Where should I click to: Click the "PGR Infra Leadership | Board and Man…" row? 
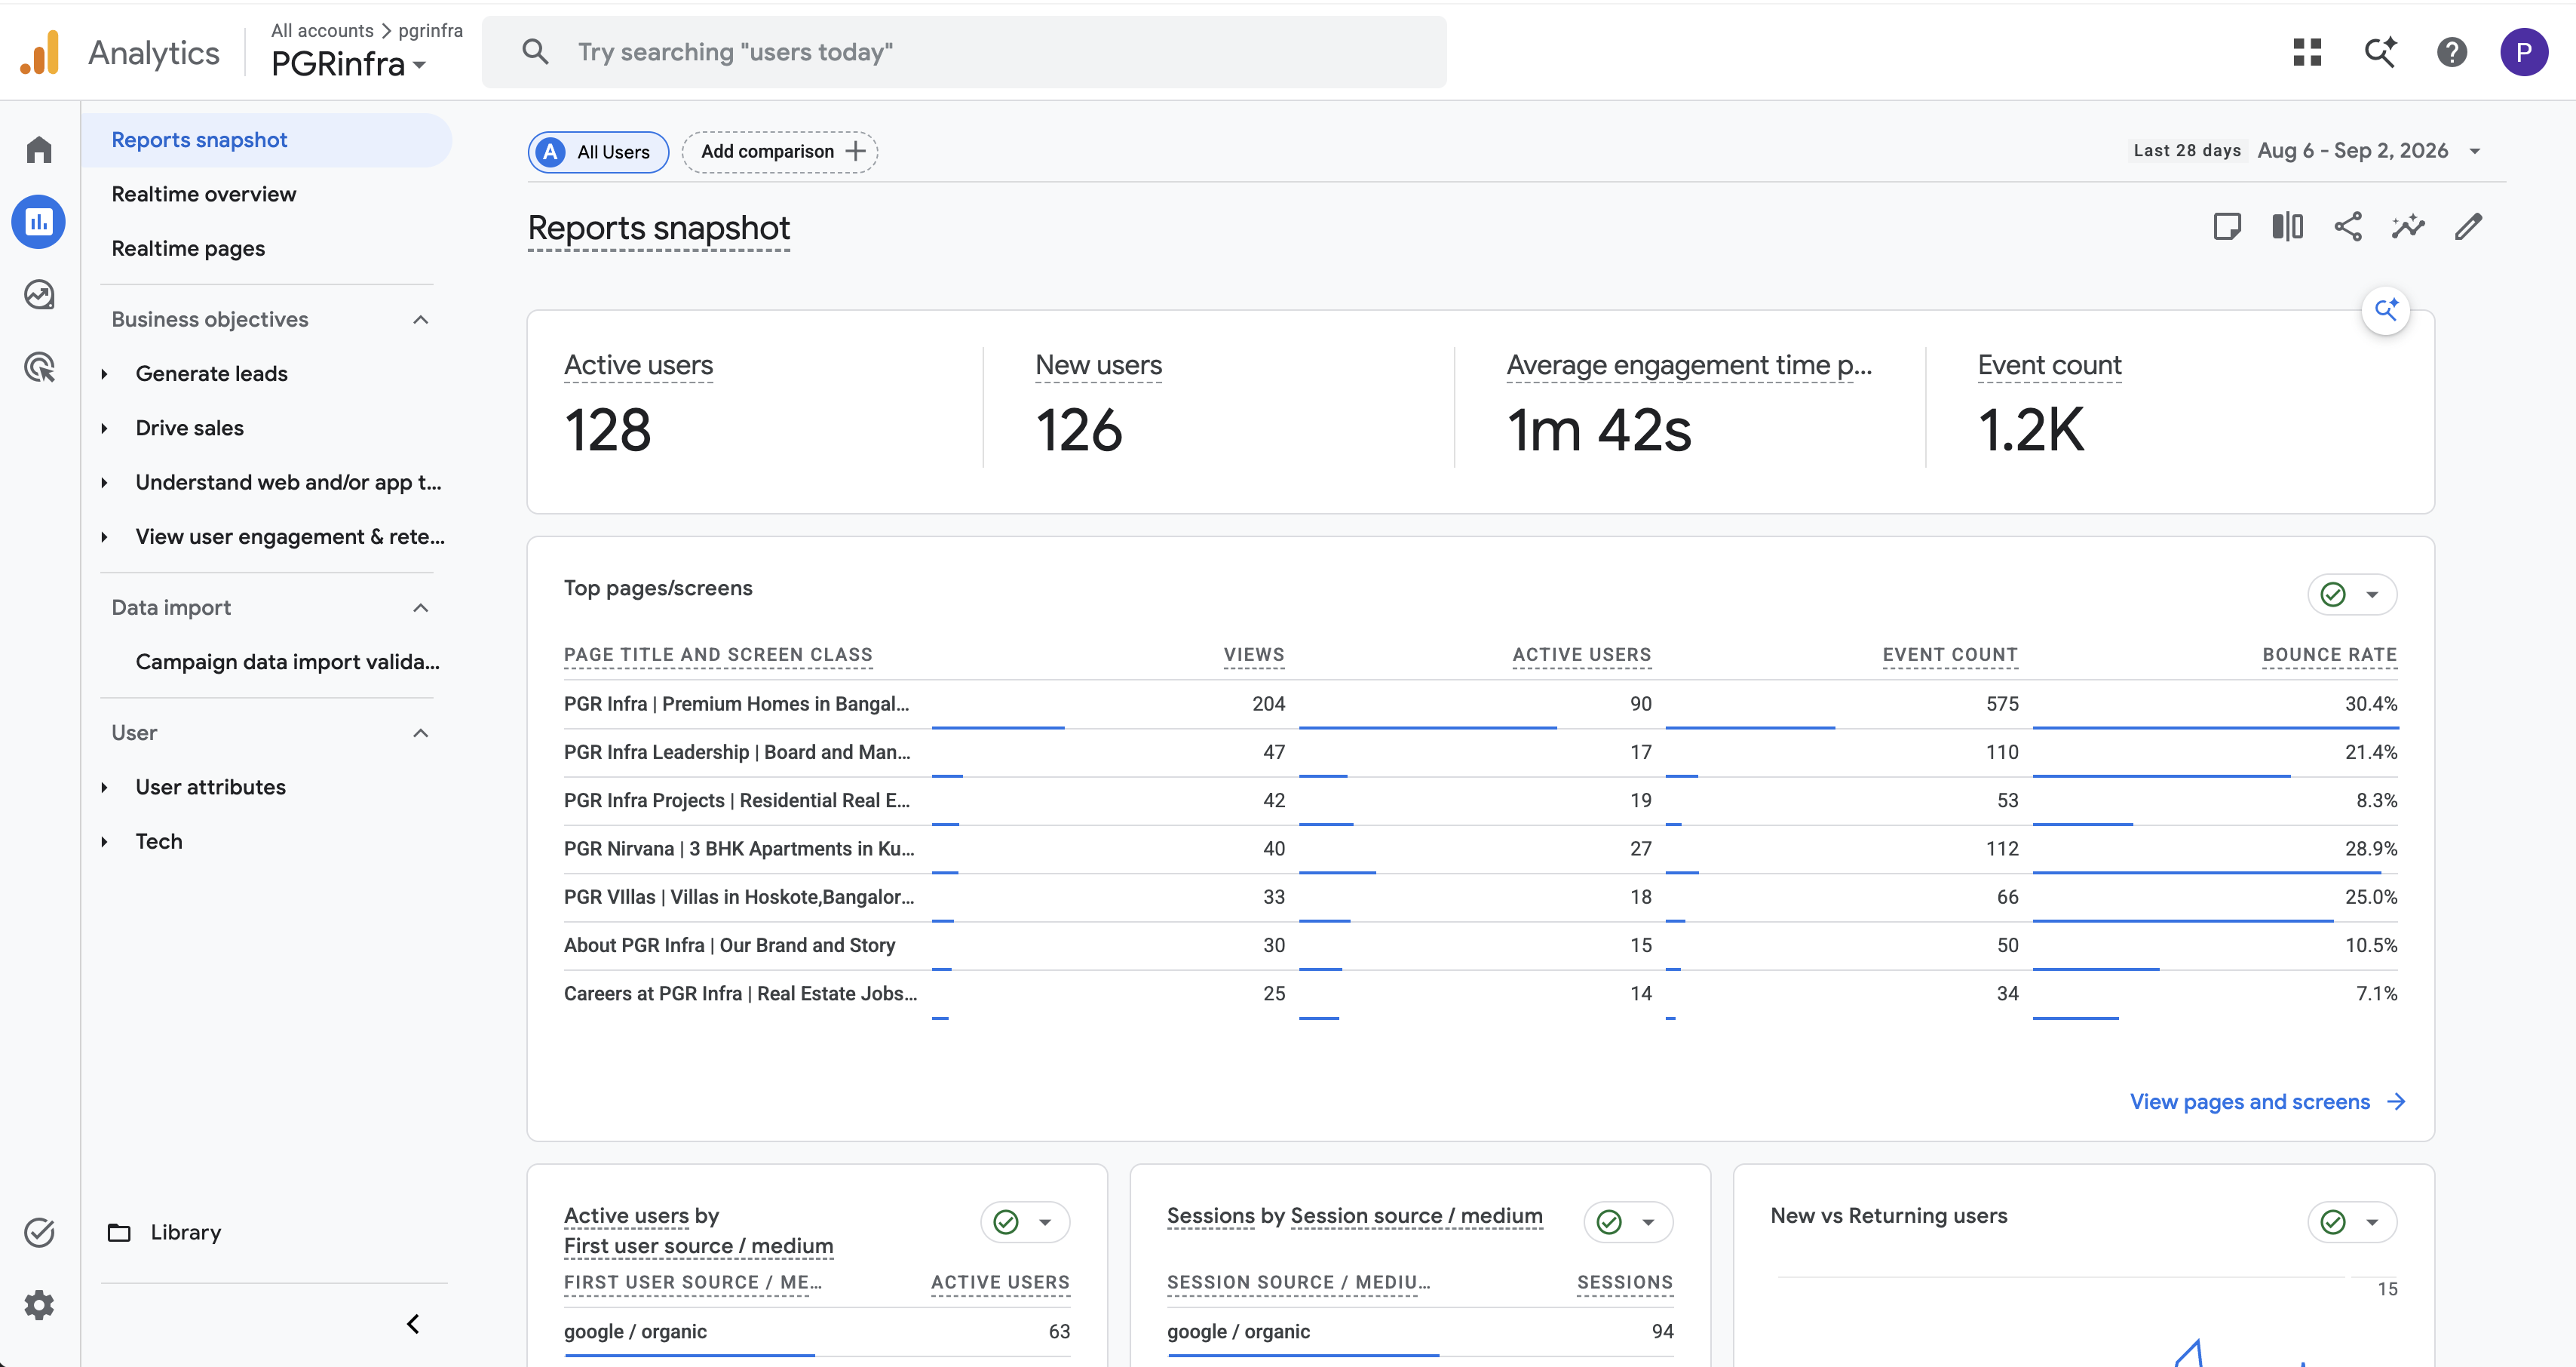1480,753
